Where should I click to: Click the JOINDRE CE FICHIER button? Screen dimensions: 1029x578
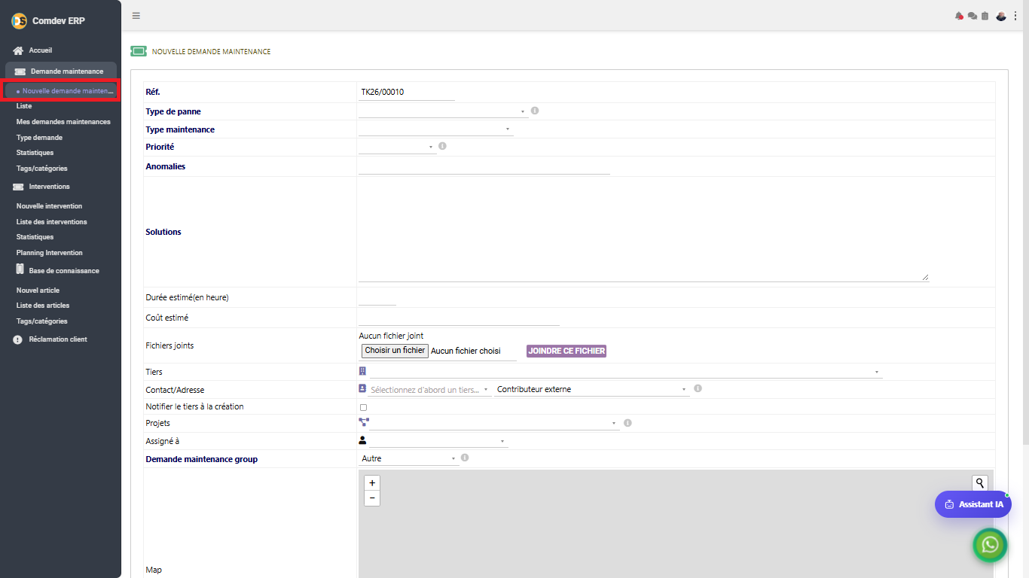[566, 351]
